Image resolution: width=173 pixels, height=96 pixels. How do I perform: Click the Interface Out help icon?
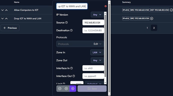(74, 76)
